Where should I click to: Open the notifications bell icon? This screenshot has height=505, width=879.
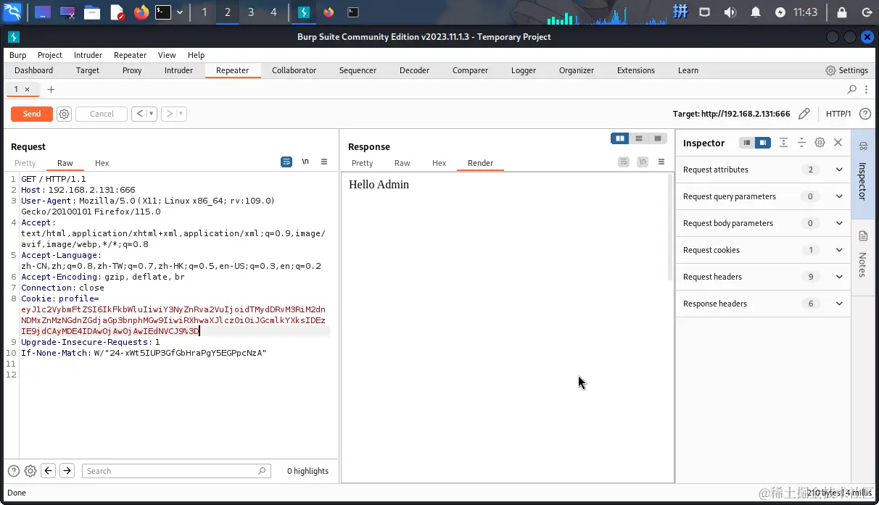pyautogui.click(x=756, y=12)
